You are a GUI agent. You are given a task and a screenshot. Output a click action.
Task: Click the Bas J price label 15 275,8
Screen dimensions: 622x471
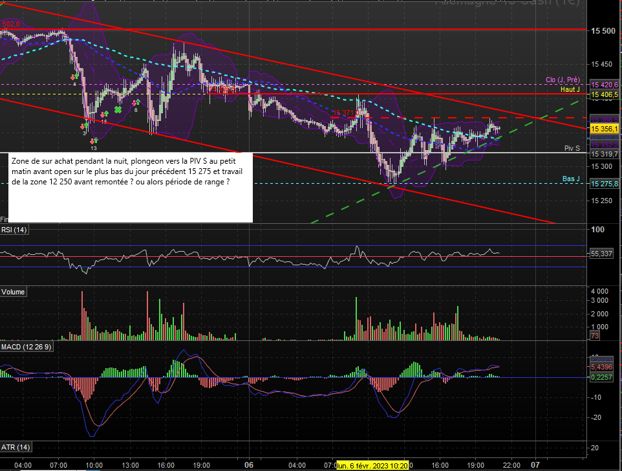(605, 184)
